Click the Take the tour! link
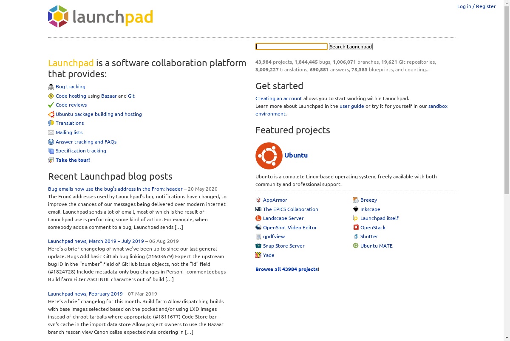This screenshot has height=341, width=510. click(73, 160)
